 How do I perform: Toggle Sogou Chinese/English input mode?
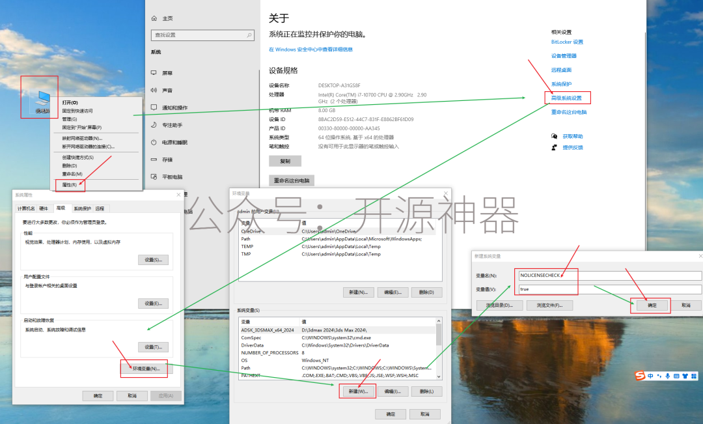click(650, 376)
